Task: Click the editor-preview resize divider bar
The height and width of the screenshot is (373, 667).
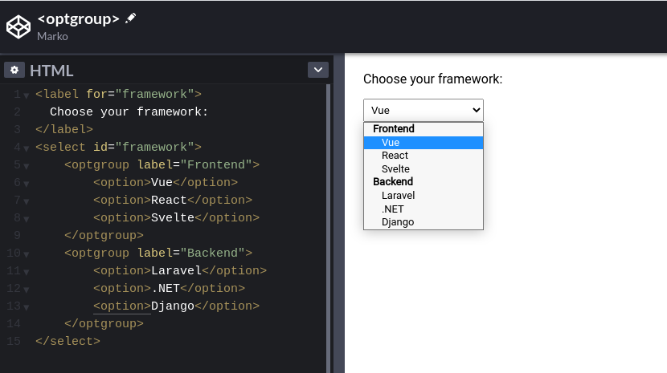Action: (339, 213)
